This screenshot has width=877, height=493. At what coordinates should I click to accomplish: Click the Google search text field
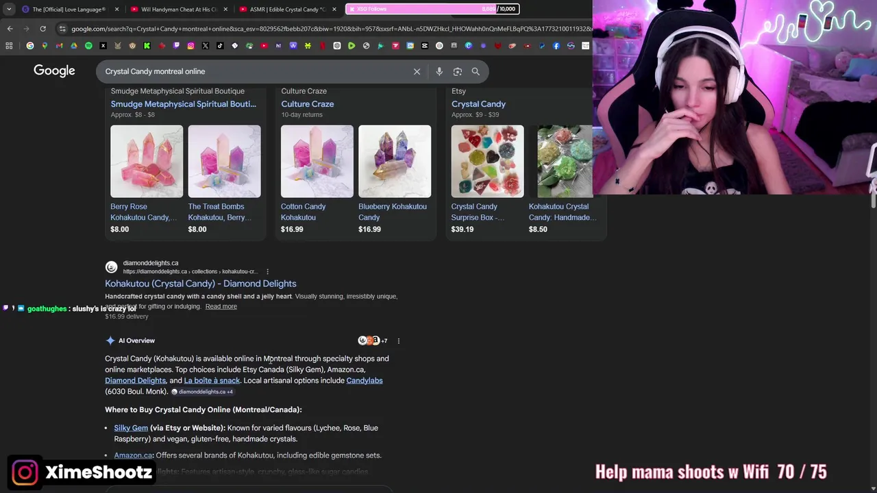257,71
